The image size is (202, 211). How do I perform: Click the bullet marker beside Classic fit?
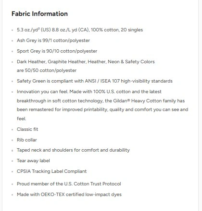click(13, 129)
